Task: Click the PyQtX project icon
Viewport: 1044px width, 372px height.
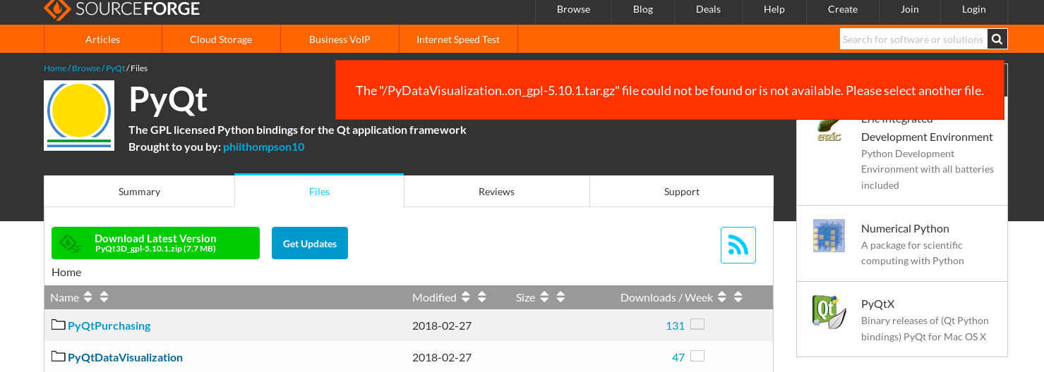Action: point(829,312)
